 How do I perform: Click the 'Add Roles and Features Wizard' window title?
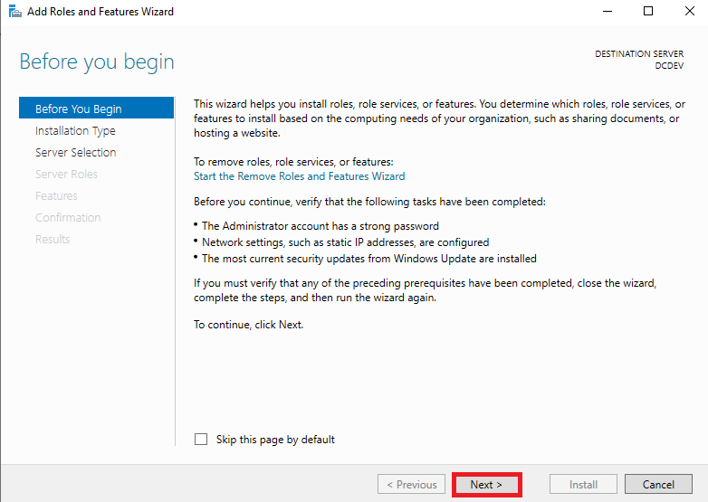[x=100, y=12]
